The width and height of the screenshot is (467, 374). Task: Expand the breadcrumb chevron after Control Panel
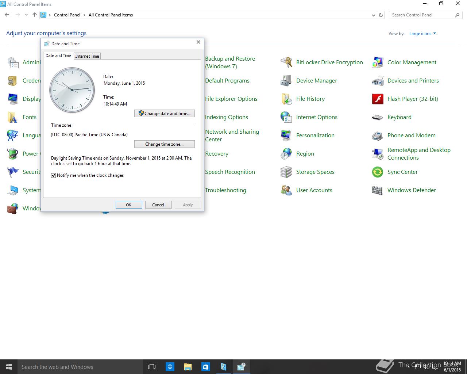pyautogui.click(x=84, y=15)
